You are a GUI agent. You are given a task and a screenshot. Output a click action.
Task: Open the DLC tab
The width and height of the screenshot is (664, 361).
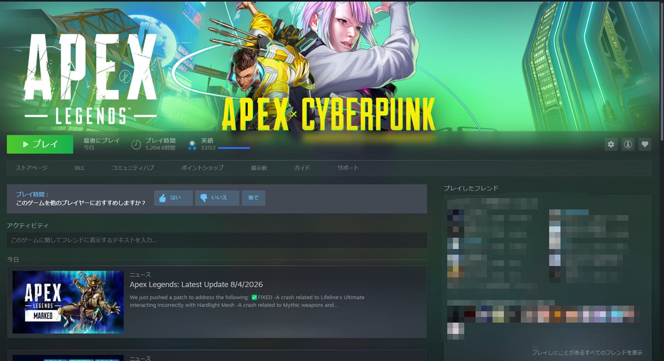coord(80,168)
